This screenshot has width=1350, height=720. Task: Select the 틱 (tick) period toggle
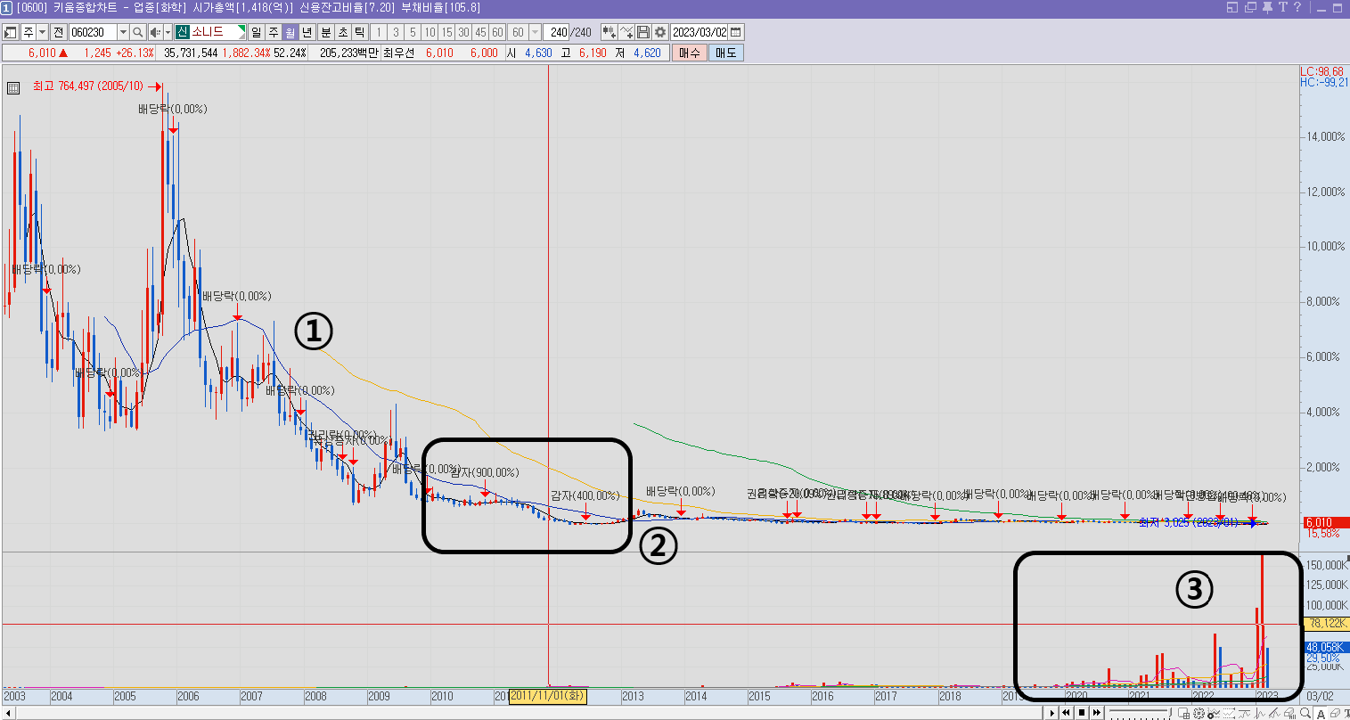pyautogui.click(x=360, y=32)
